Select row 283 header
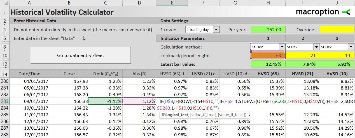This screenshot has height=138, width=355. 5,101
